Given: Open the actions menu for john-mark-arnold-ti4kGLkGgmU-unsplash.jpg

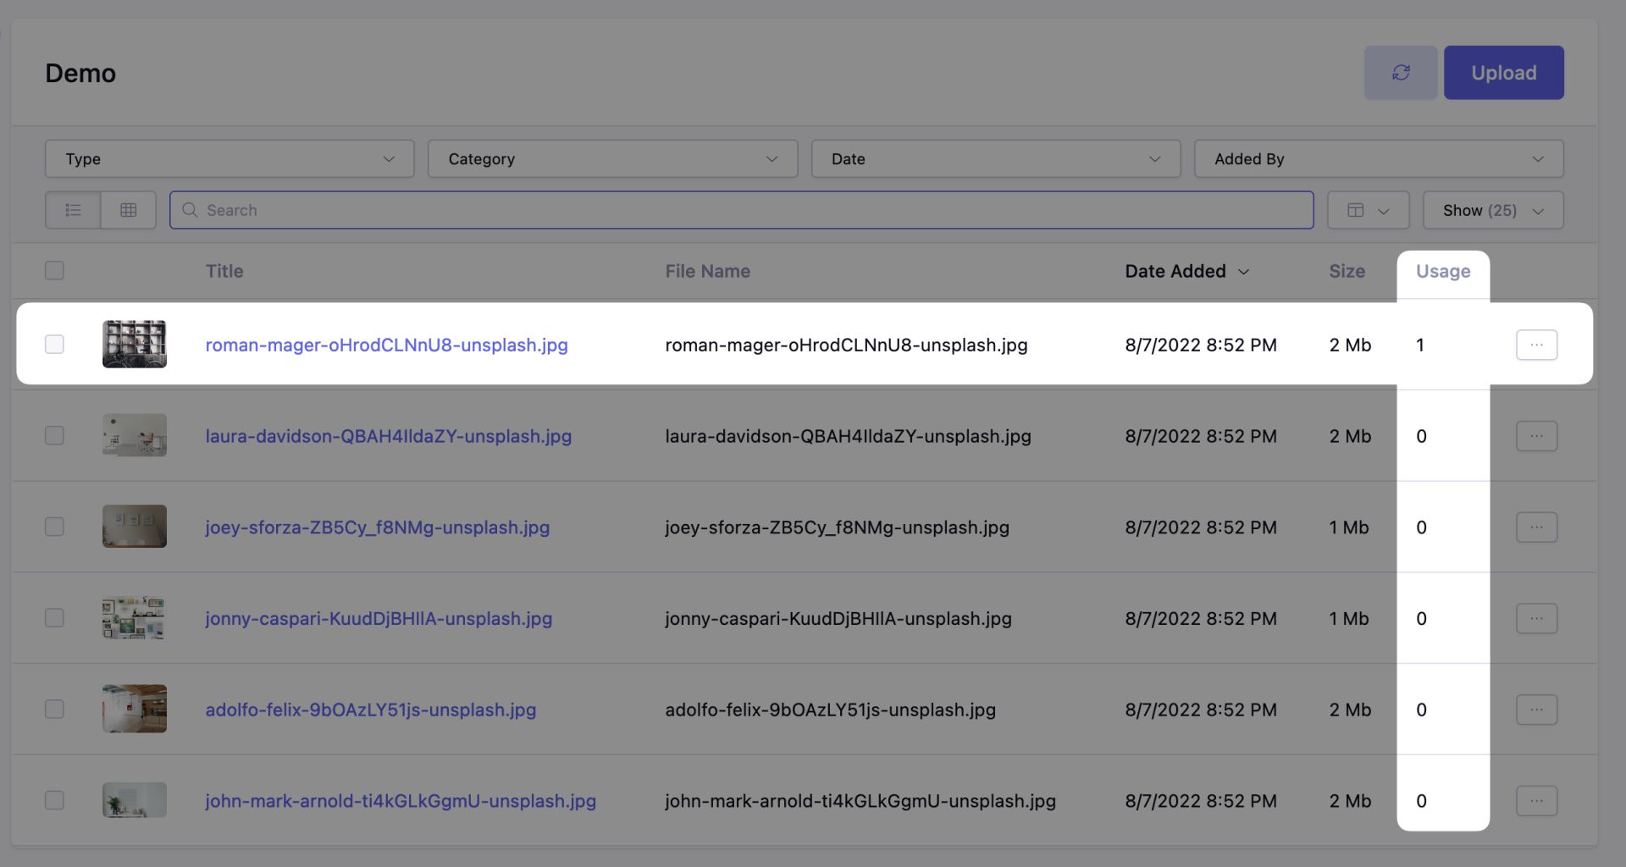Looking at the screenshot, I should click(x=1536, y=800).
